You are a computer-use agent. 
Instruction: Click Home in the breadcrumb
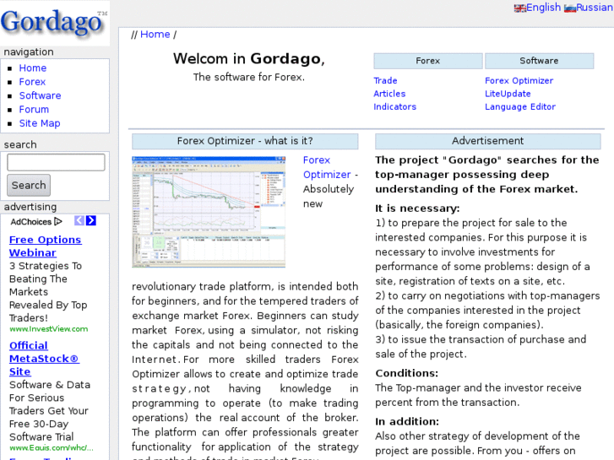[155, 35]
